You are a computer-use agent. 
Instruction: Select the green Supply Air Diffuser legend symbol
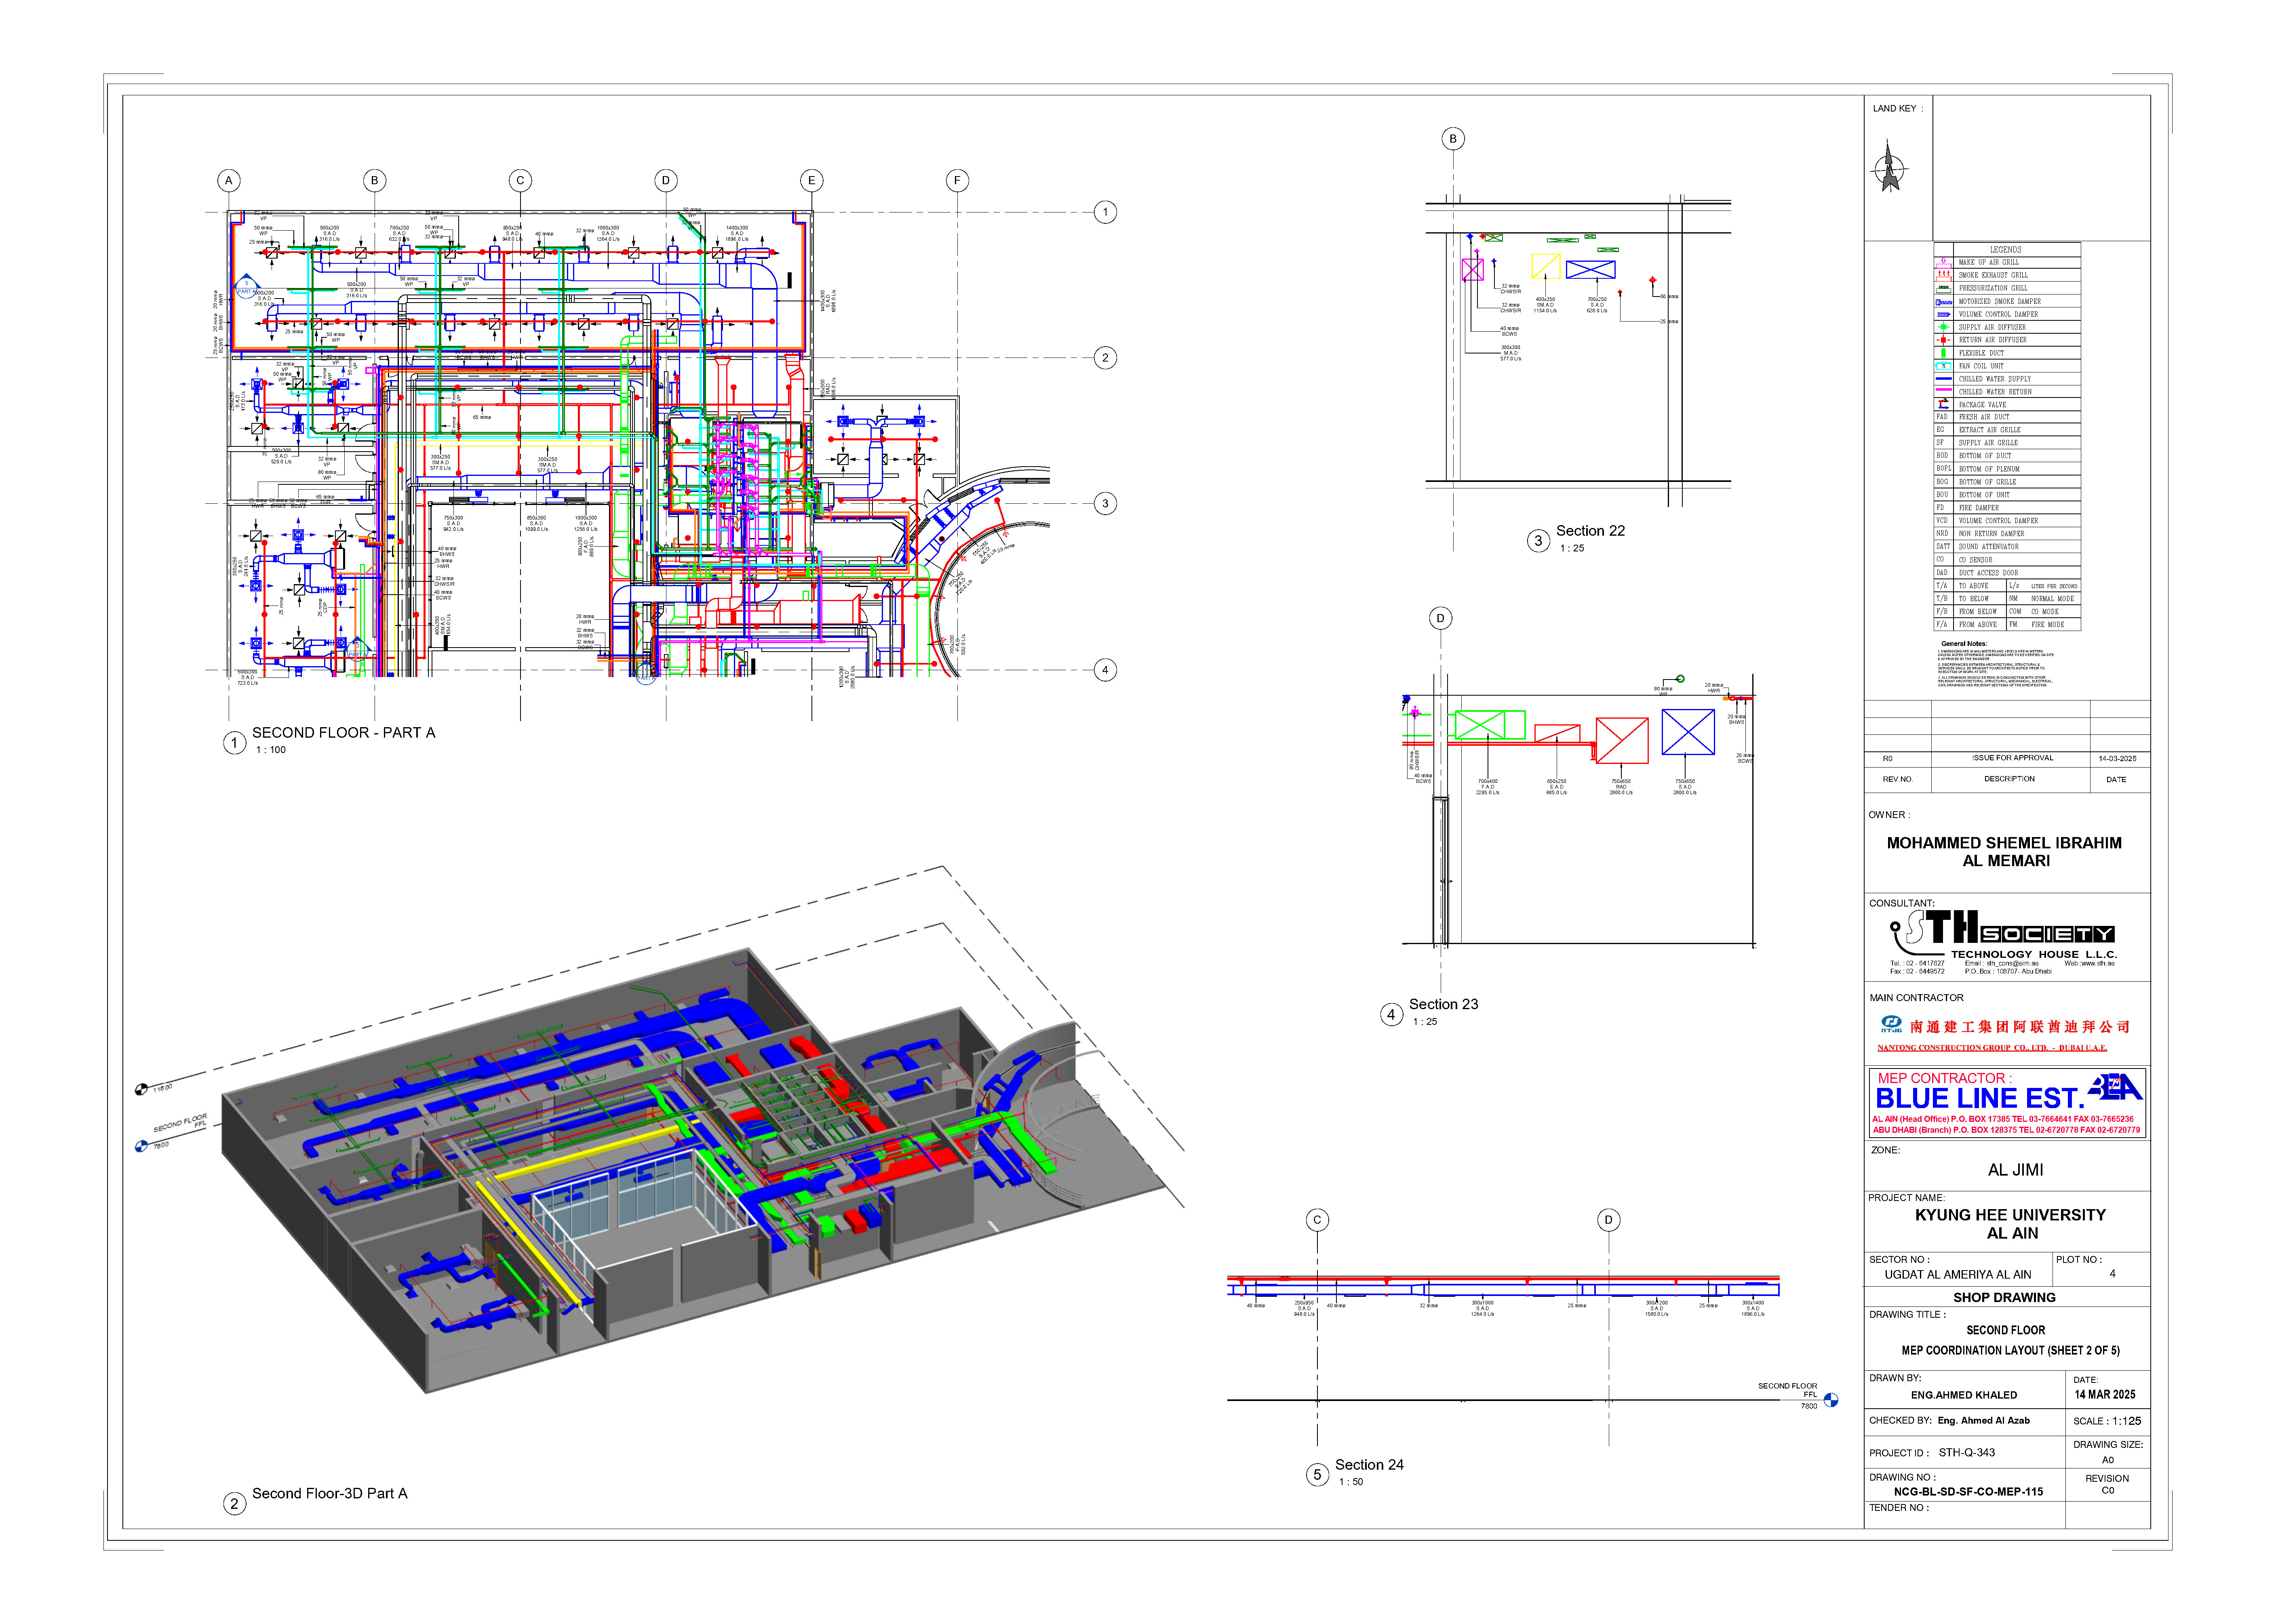pos(1943,327)
